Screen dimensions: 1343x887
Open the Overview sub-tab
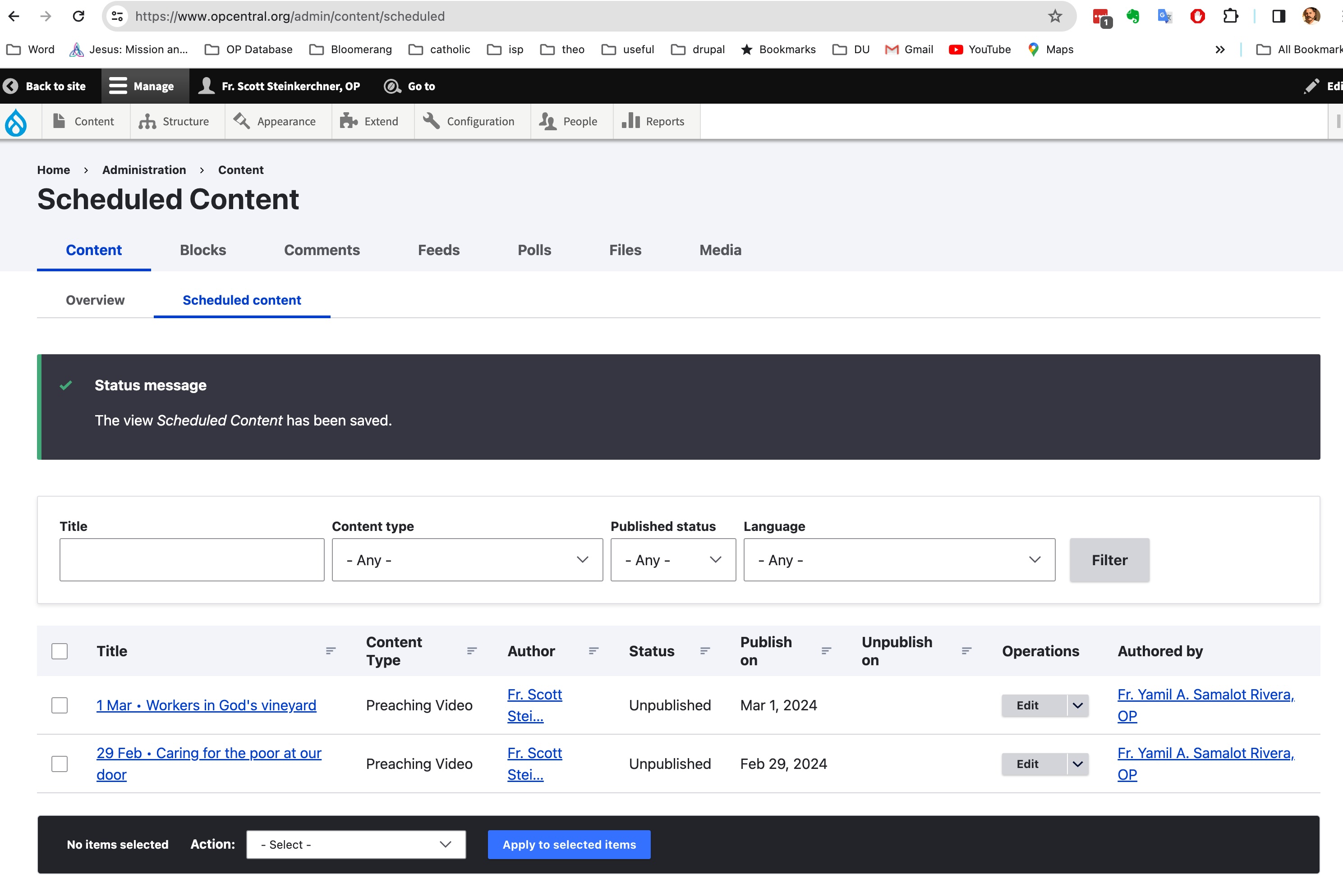tap(95, 300)
